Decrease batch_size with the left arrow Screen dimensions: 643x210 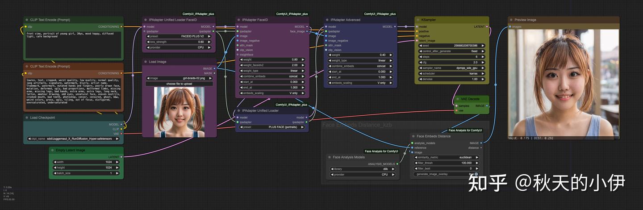pos(55,173)
